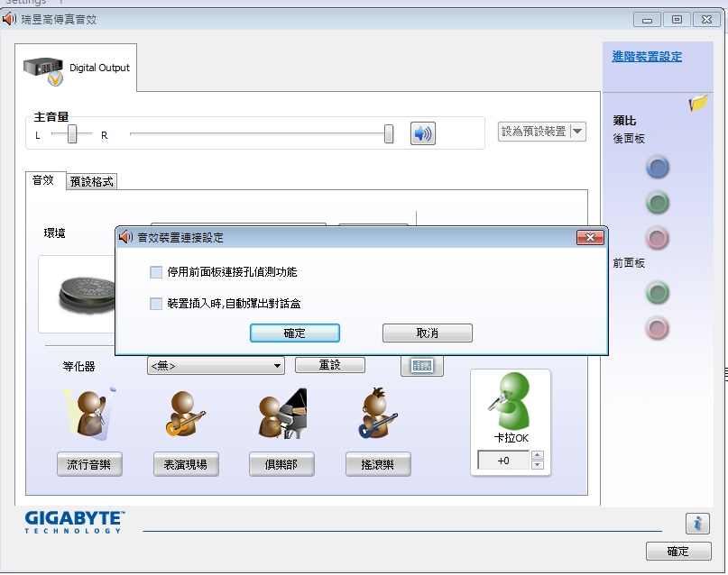Switch to the 音效 tab
Viewport: 728px width, 575px height.
tap(43, 180)
